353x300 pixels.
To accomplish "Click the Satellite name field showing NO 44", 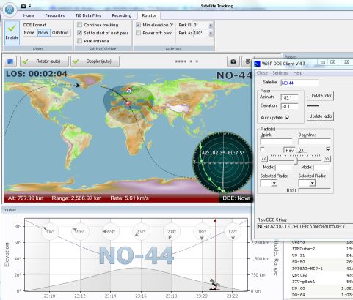I will [x=299, y=83].
